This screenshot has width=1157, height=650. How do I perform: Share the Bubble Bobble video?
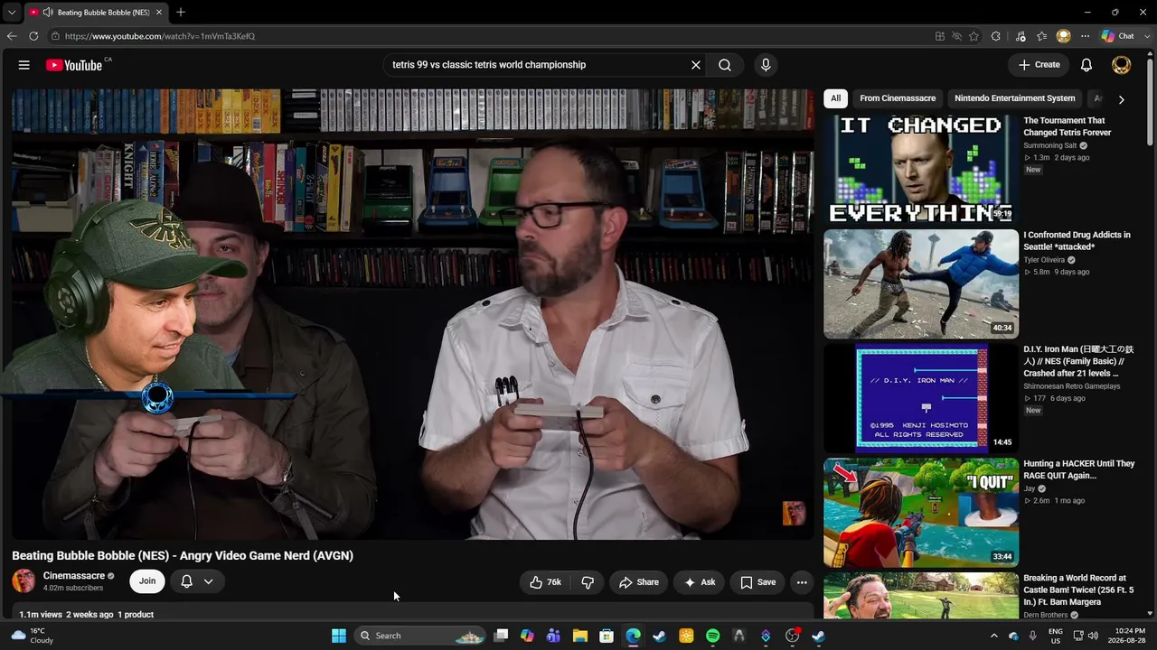pos(638,582)
